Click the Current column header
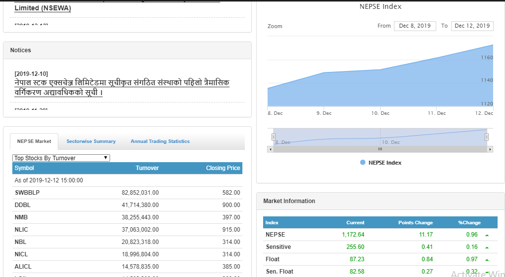Screen dimensions: 505x277 click(x=355, y=223)
